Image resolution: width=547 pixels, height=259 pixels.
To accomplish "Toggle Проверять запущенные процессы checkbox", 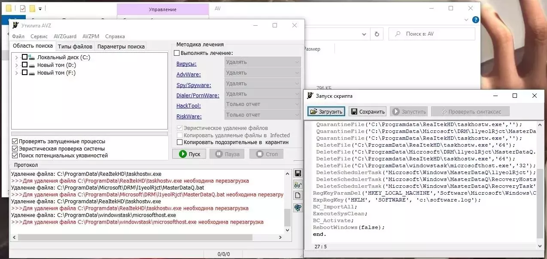I will point(15,142).
